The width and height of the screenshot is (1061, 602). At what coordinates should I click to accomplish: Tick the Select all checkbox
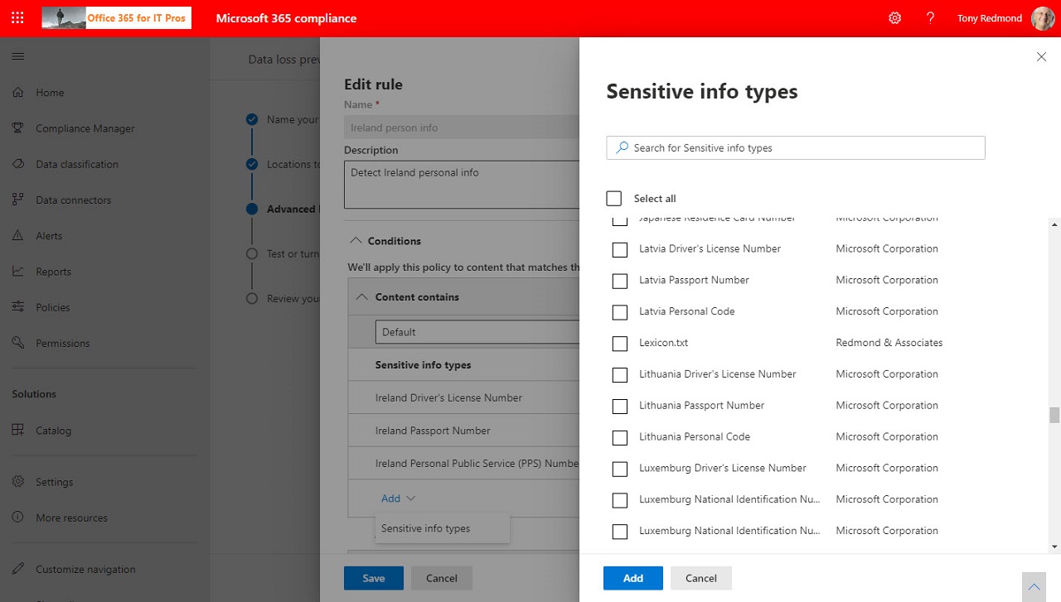[x=613, y=199]
